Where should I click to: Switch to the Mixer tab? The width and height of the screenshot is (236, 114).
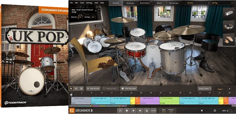click(x=159, y=3)
